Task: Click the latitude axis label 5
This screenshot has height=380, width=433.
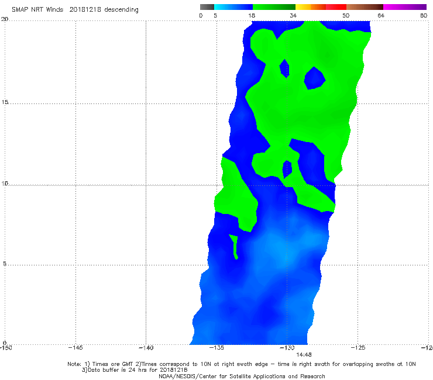Action: tap(5, 264)
